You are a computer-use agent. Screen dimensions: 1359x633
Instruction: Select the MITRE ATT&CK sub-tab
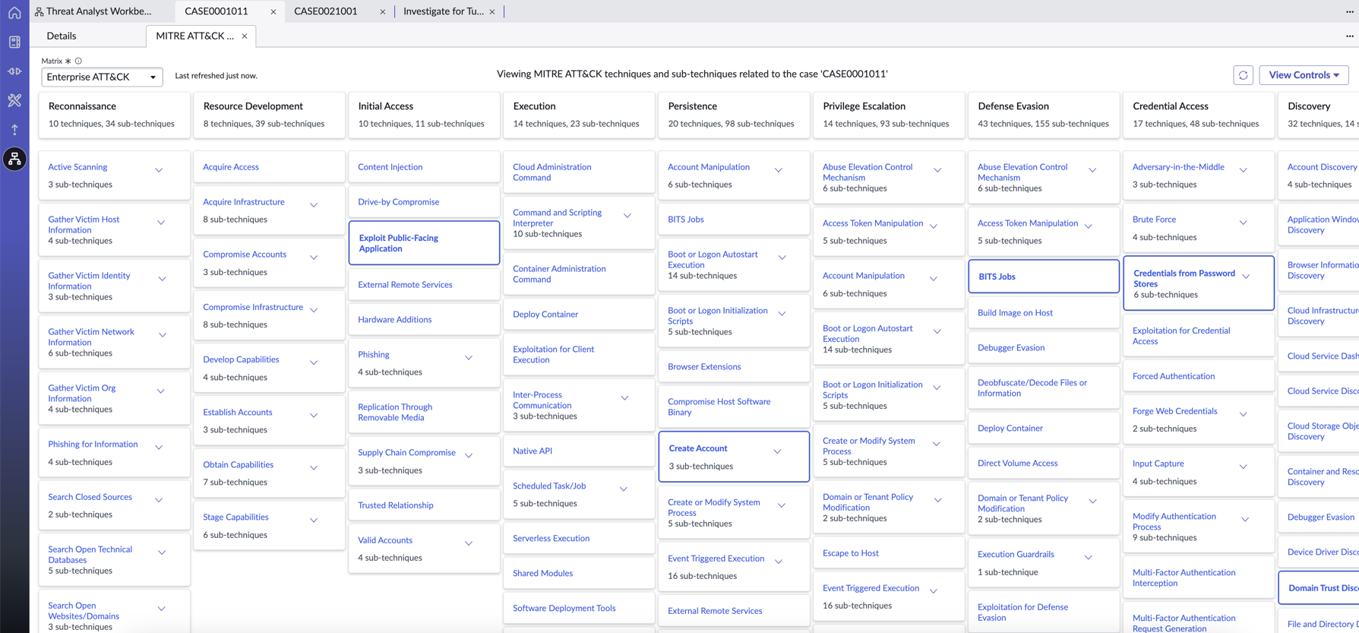coord(195,36)
